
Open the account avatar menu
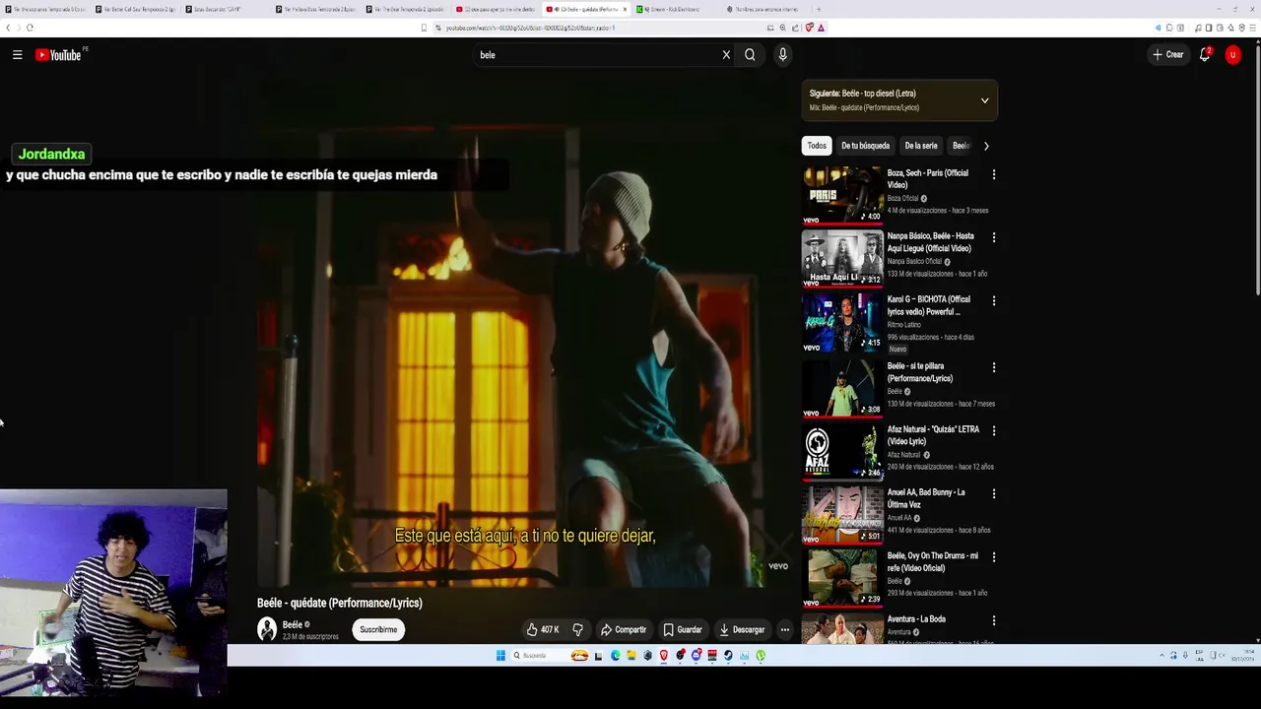(x=1232, y=55)
